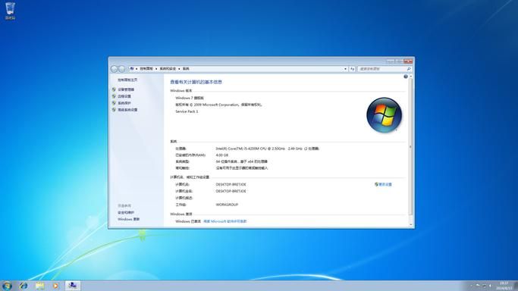Open the address bar history dropdown arrow
The image size is (518, 291).
tap(346, 69)
